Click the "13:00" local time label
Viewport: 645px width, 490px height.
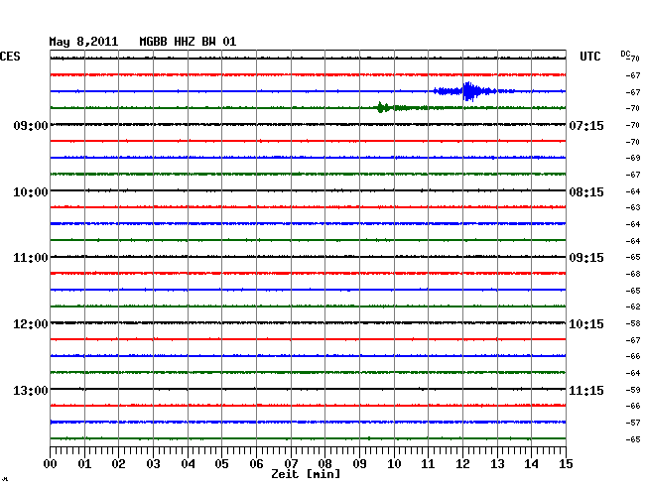coord(31,390)
